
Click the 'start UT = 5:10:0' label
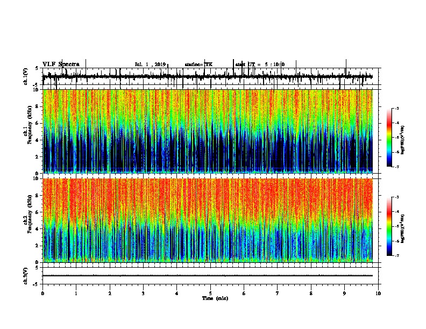tap(260, 65)
